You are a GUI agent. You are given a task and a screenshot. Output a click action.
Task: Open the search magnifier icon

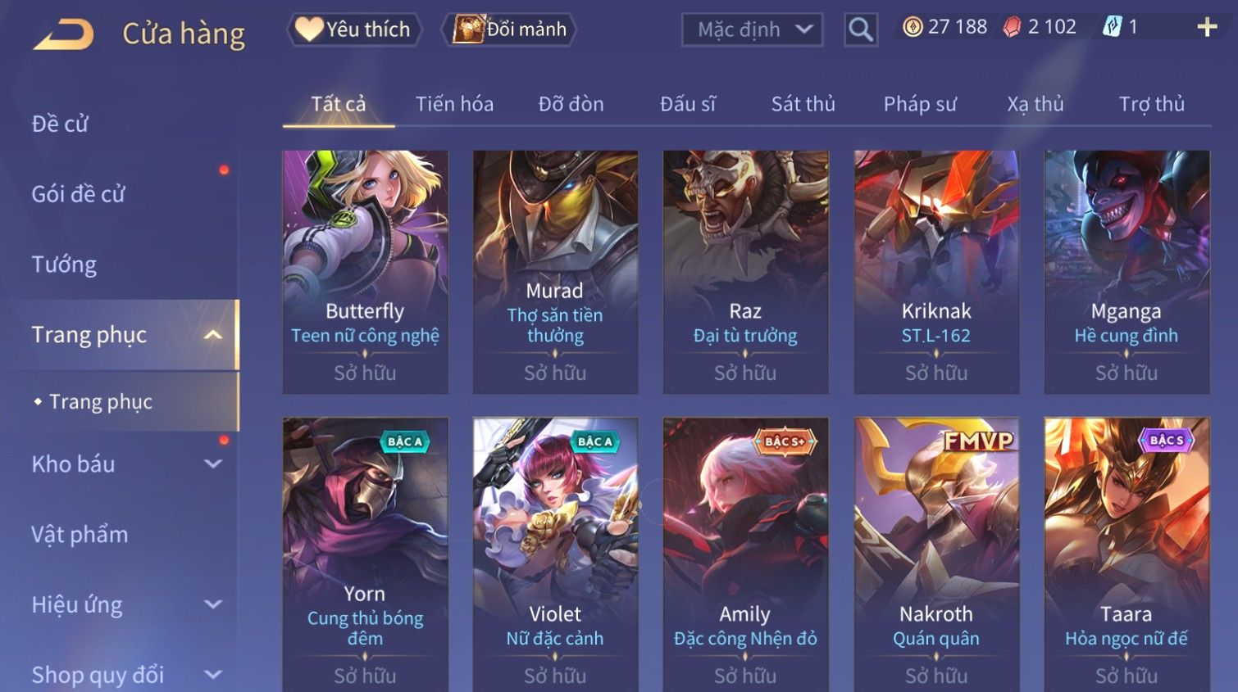click(861, 29)
